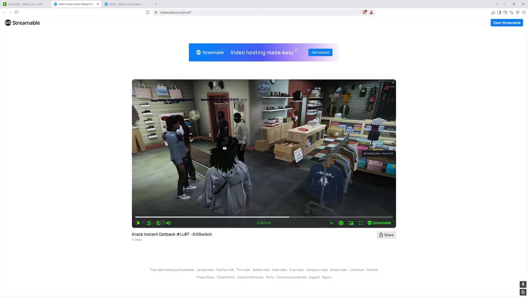This screenshot has height=297, width=528.
Task: Open the Cookie Preferences link
Action: 250,278
